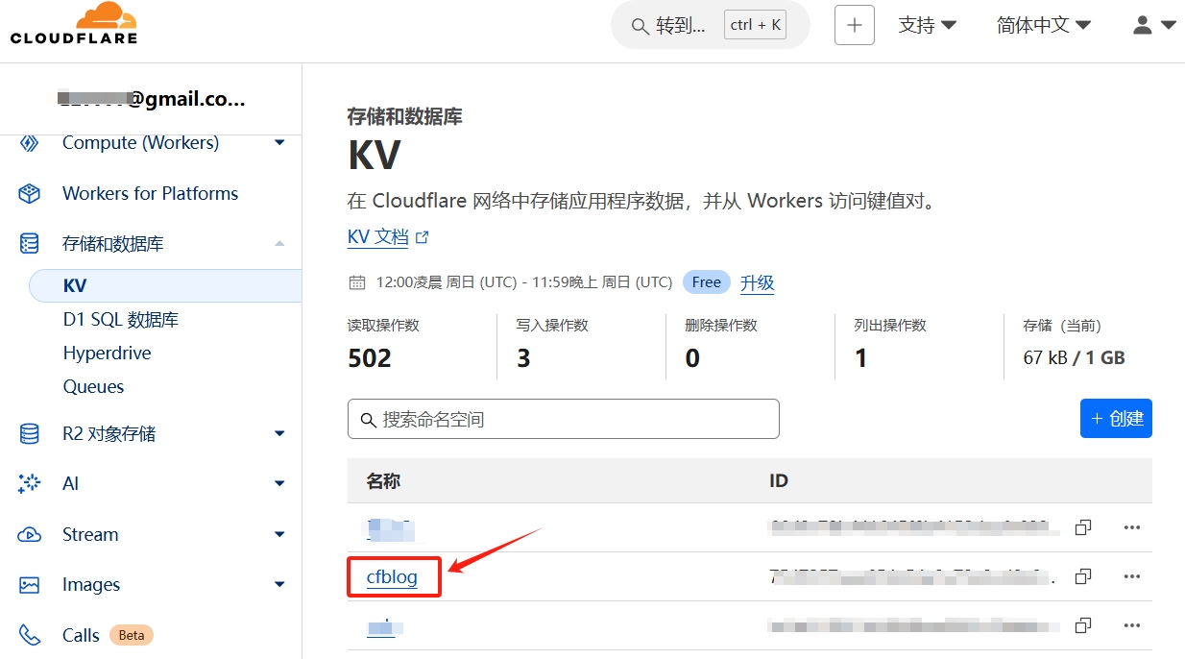
Task: Copy the cfblog namespace ID
Action: click(x=1082, y=576)
